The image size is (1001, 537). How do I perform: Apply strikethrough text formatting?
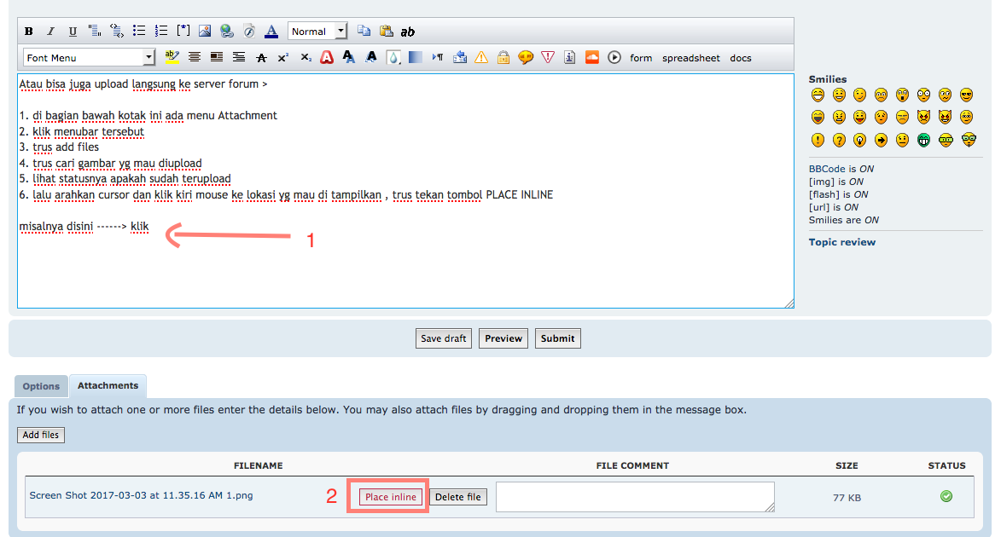261,58
